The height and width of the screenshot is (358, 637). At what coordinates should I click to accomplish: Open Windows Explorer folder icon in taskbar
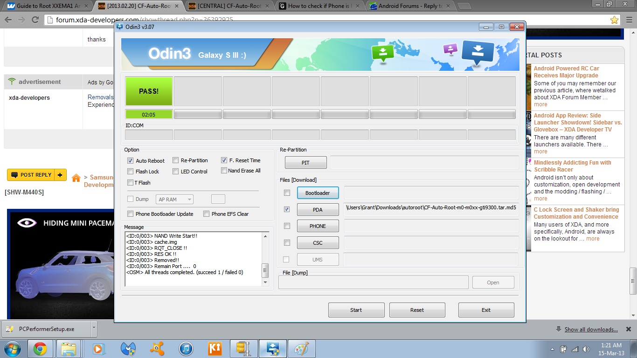pyautogui.click(x=69, y=349)
